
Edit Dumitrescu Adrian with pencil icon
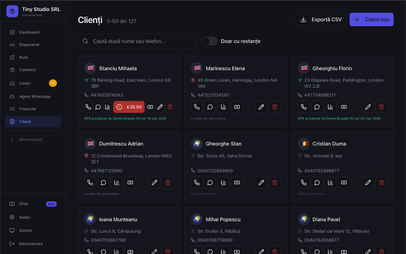154,183
